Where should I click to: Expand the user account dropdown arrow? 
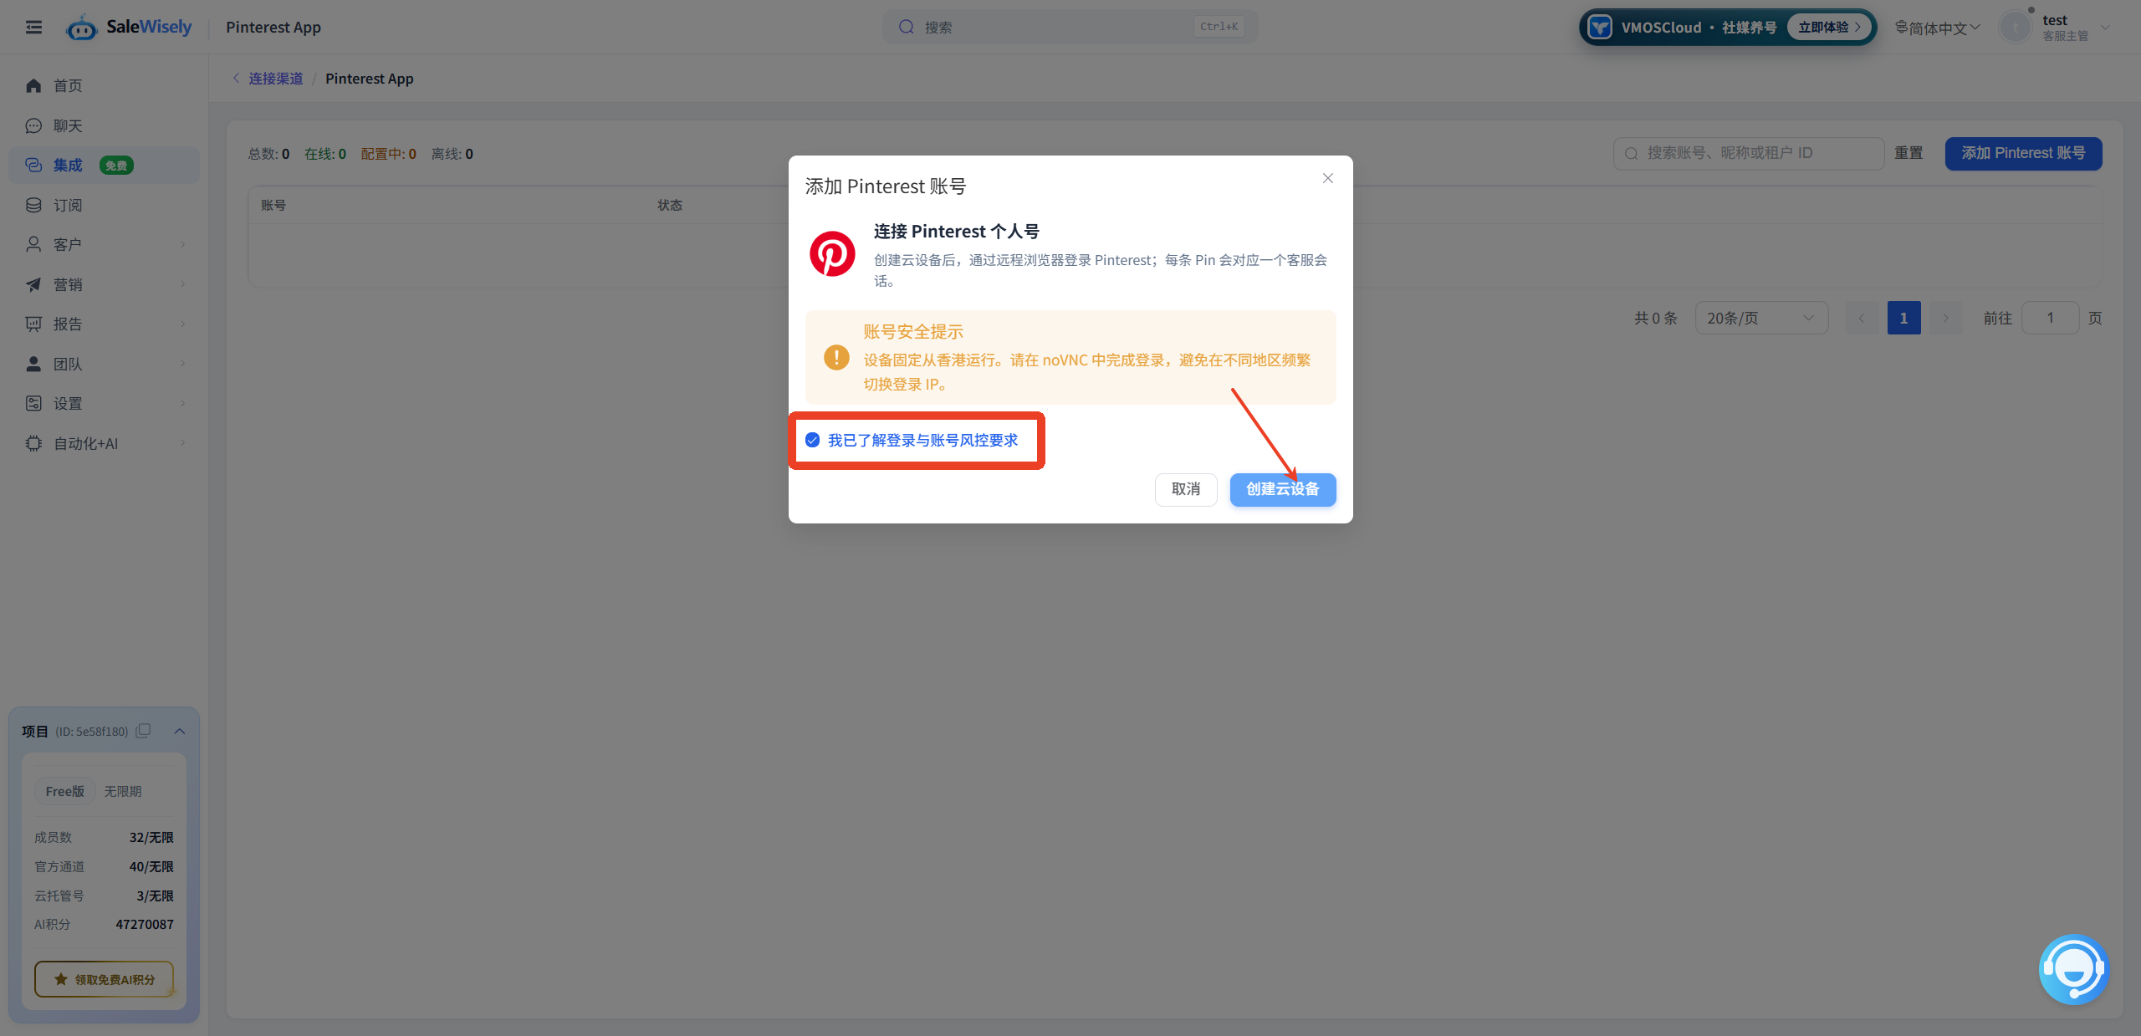tap(2106, 28)
